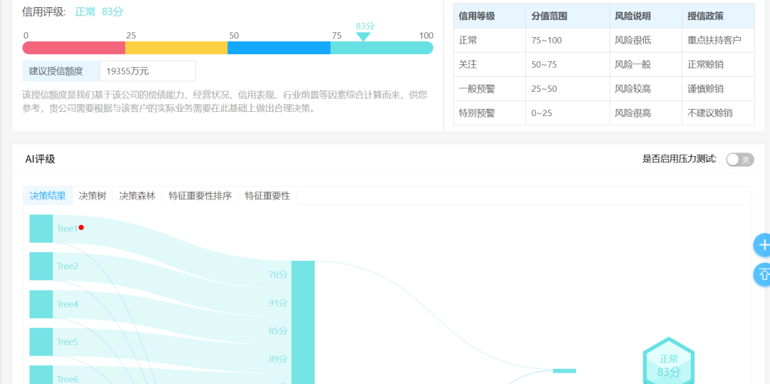Click the 正常 row in credit level table

point(603,40)
